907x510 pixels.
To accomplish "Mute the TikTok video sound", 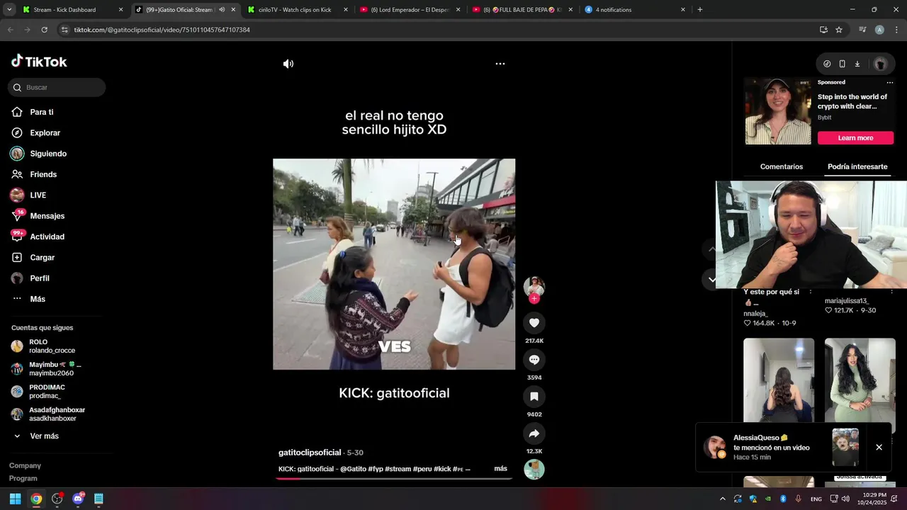I will (x=288, y=64).
